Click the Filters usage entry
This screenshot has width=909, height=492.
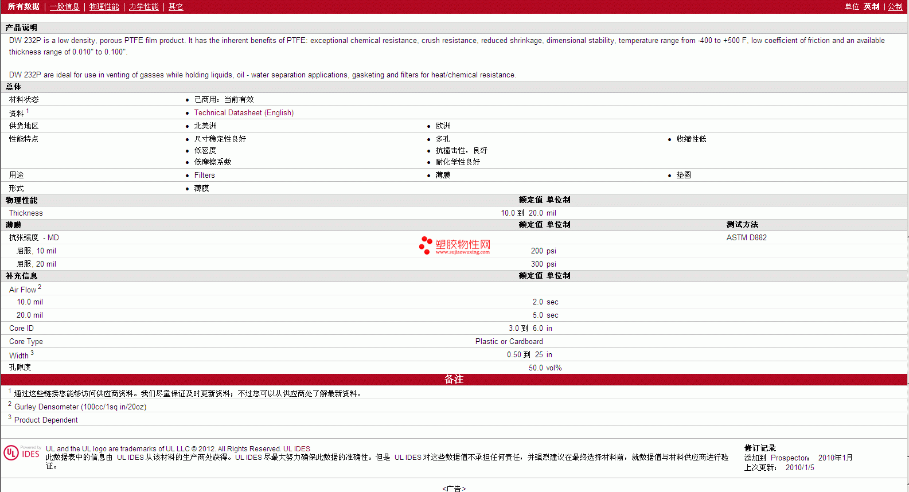[x=204, y=175]
